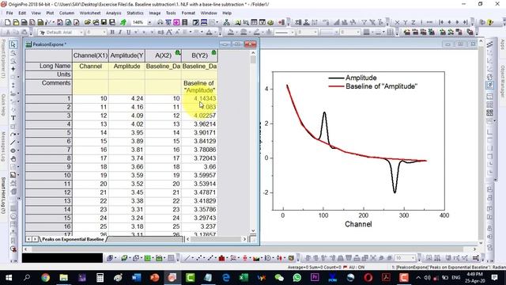
Task: Open the Format menu
Action: (188, 13)
